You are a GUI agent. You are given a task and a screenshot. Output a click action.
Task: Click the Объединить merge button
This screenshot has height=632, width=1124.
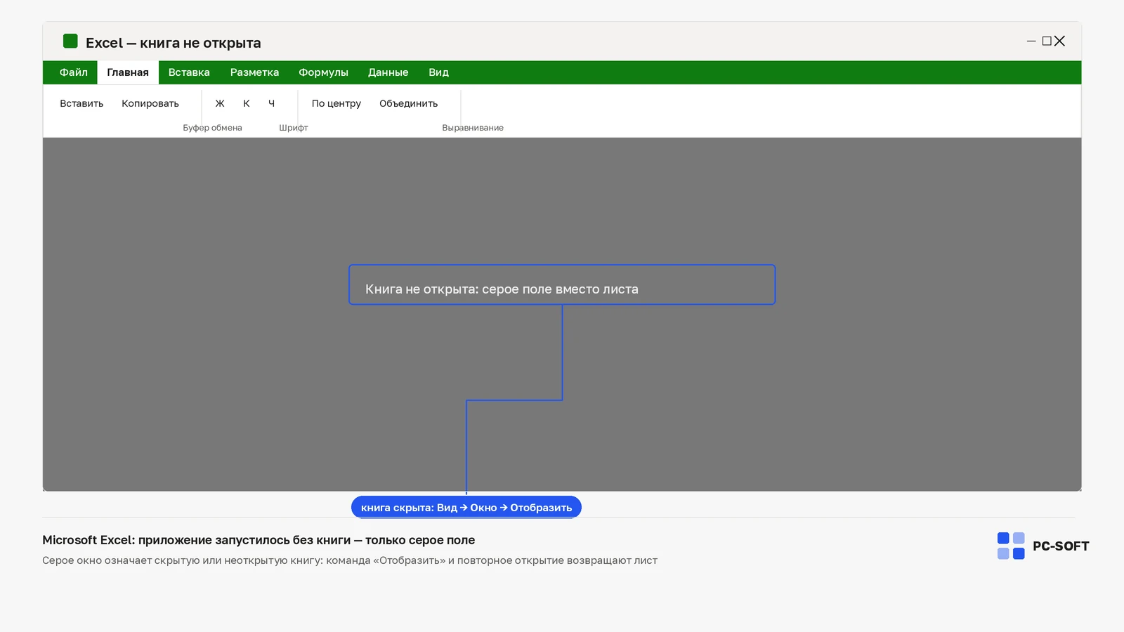(x=409, y=103)
